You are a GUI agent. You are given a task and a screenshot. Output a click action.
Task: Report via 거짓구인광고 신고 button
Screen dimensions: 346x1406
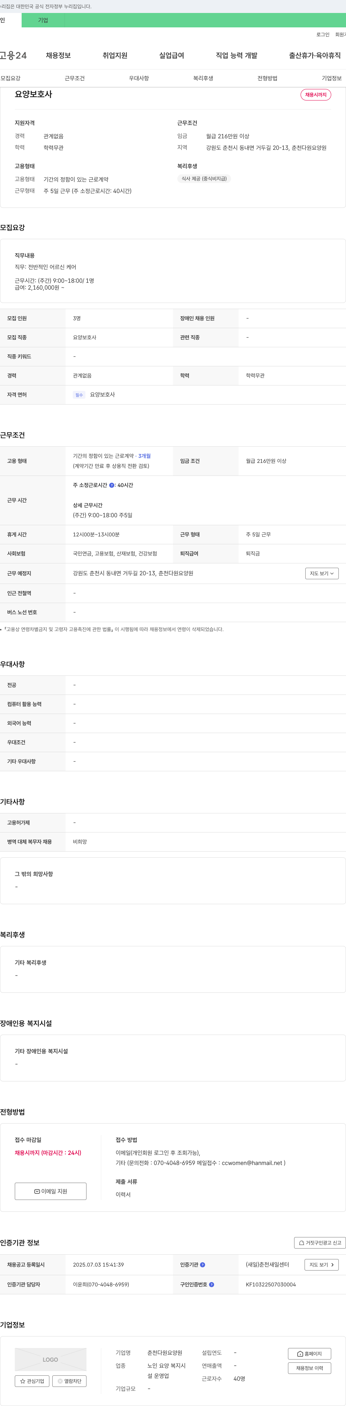coord(320,1243)
